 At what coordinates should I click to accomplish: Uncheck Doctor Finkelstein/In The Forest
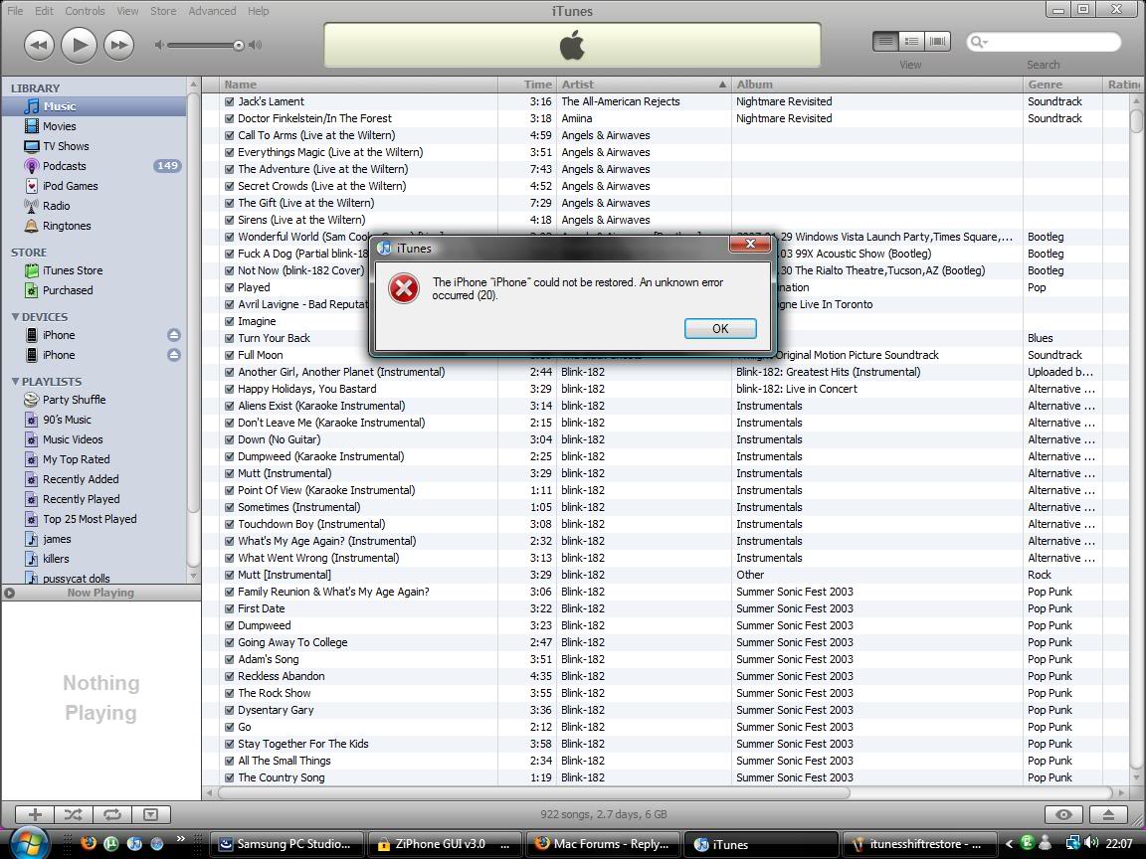coord(230,118)
